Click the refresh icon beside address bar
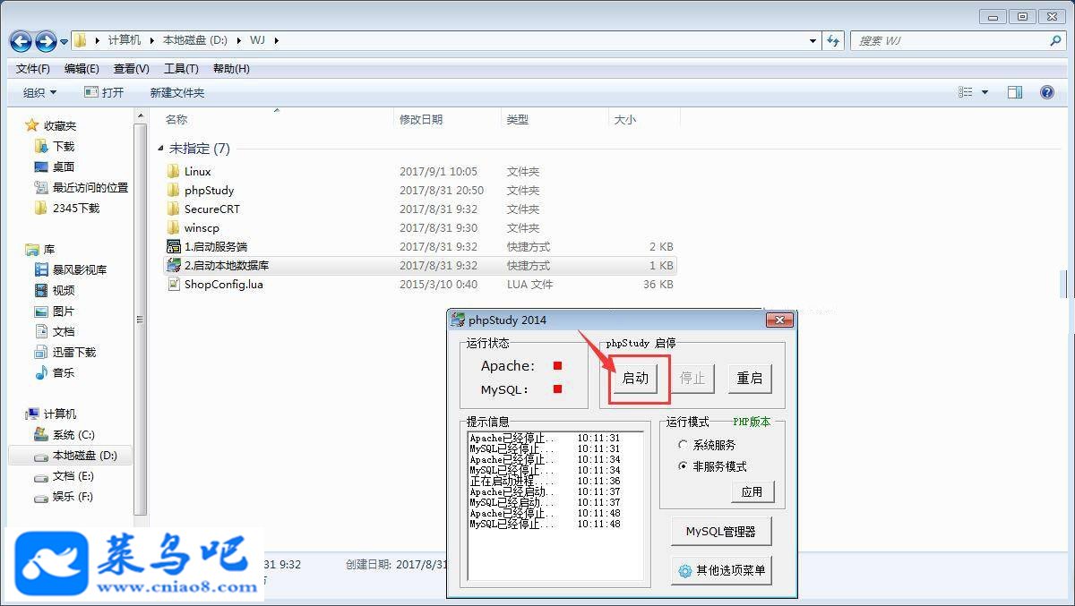This screenshot has height=606, width=1075. (834, 40)
